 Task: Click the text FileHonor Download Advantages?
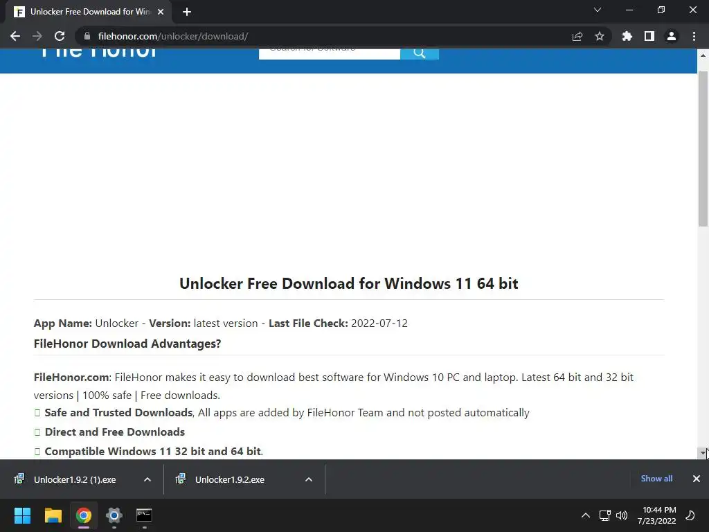click(127, 344)
